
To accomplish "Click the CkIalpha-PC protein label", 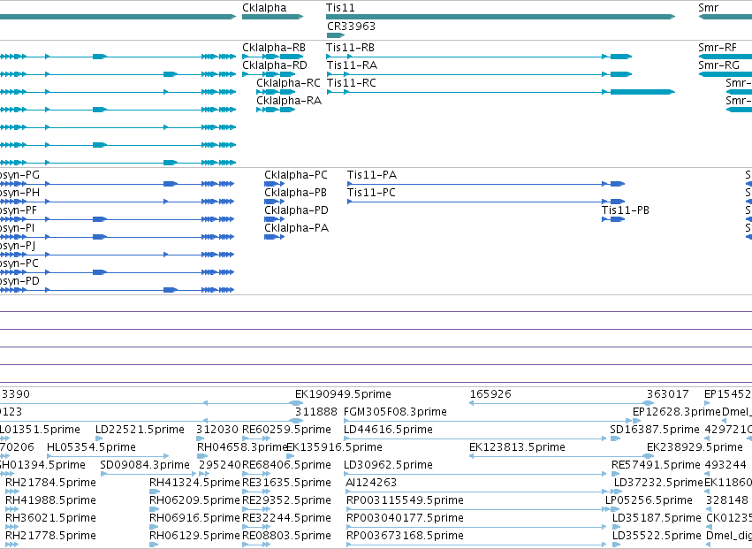I will click(296, 175).
